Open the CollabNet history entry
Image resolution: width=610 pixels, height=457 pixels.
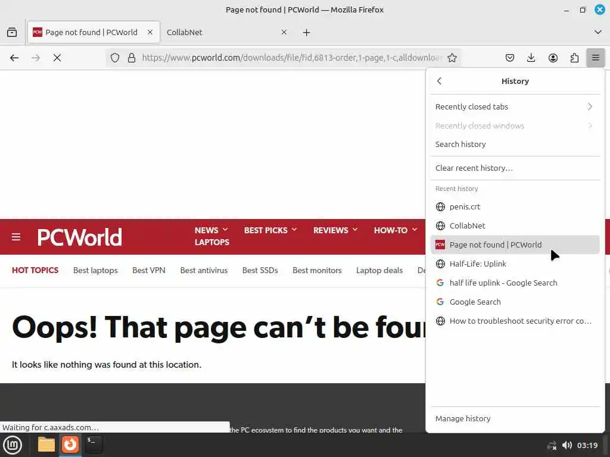515,226
